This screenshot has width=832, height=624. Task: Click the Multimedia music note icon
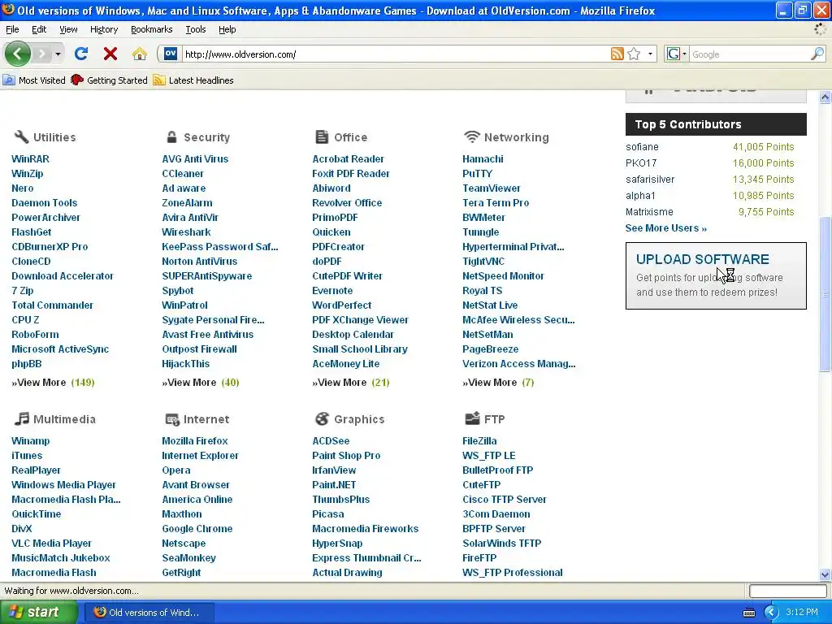click(x=21, y=418)
